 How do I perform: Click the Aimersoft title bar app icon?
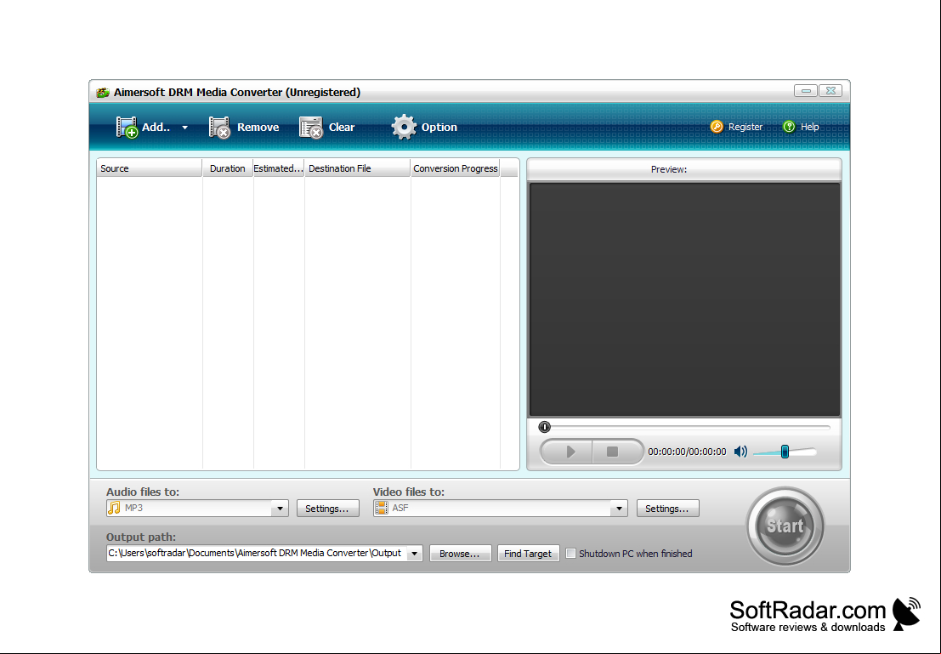[103, 93]
